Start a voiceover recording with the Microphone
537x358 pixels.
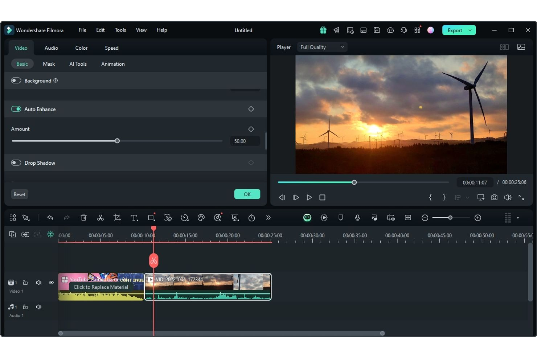(x=357, y=218)
